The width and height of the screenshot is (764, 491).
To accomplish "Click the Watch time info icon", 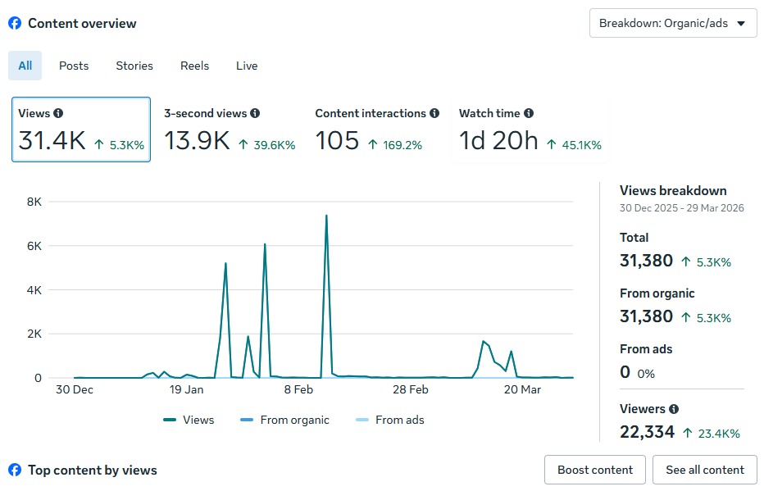I will click(529, 114).
